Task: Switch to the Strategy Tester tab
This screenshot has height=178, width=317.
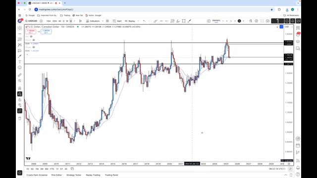Action: (74, 175)
